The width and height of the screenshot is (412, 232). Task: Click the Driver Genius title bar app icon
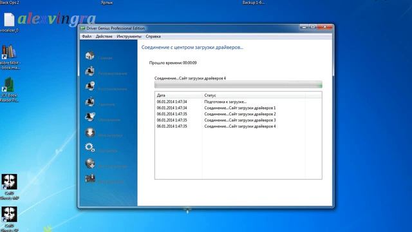[83, 28]
